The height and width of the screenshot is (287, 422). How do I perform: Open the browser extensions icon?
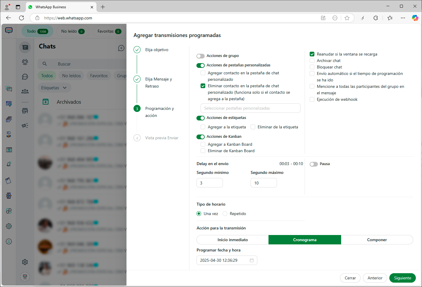tap(376, 18)
